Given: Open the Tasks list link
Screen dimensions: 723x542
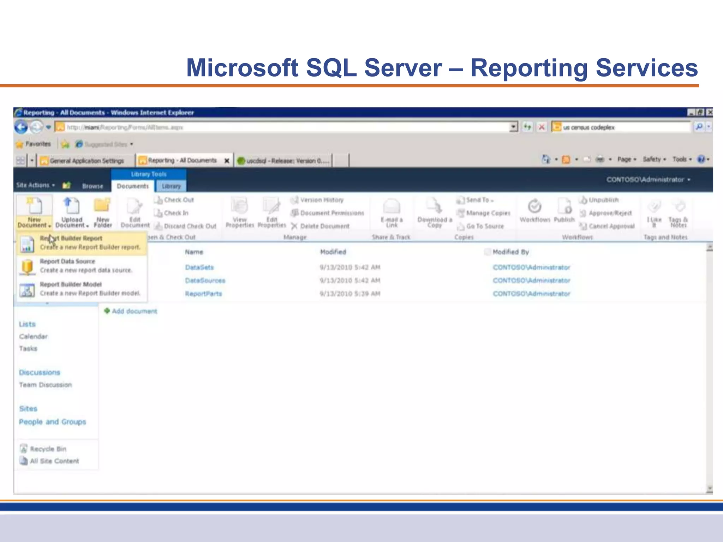Looking at the screenshot, I should pos(28,349).
